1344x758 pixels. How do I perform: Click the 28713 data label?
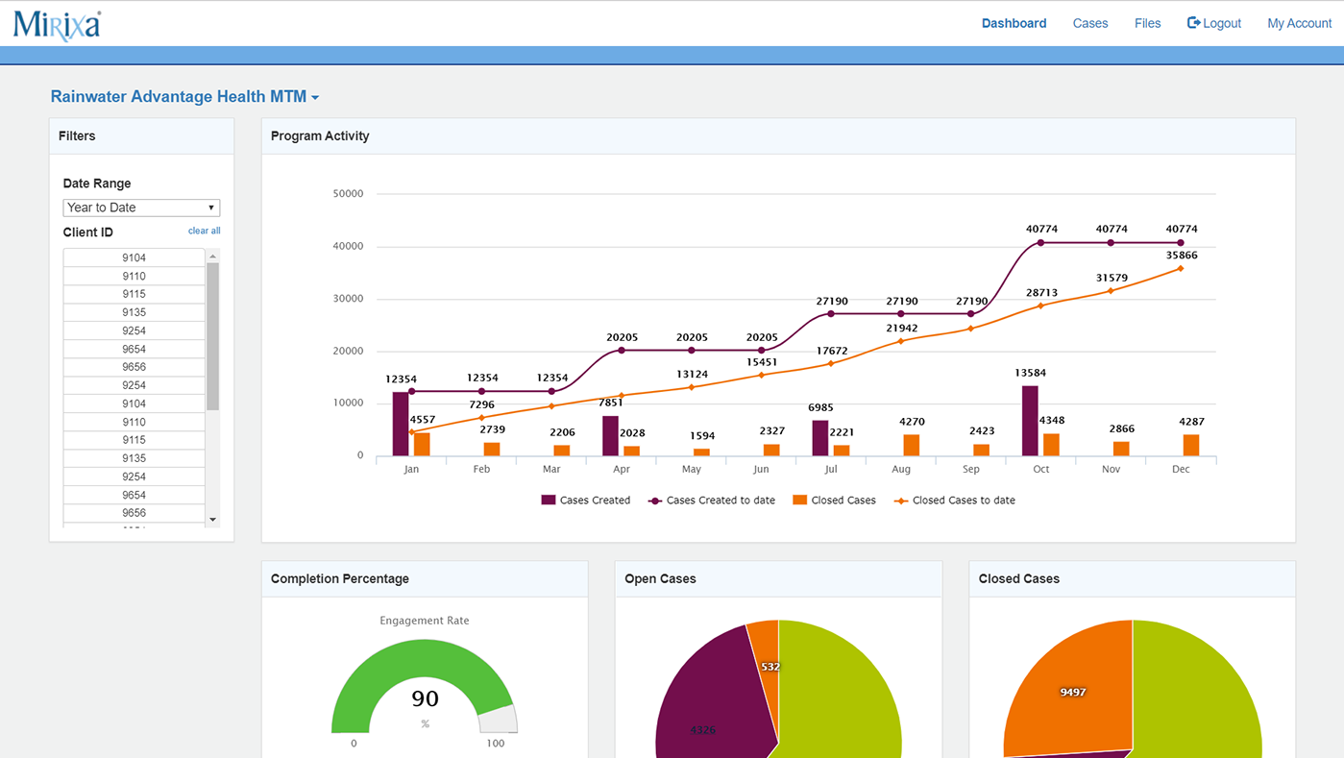pos(1041,292)
